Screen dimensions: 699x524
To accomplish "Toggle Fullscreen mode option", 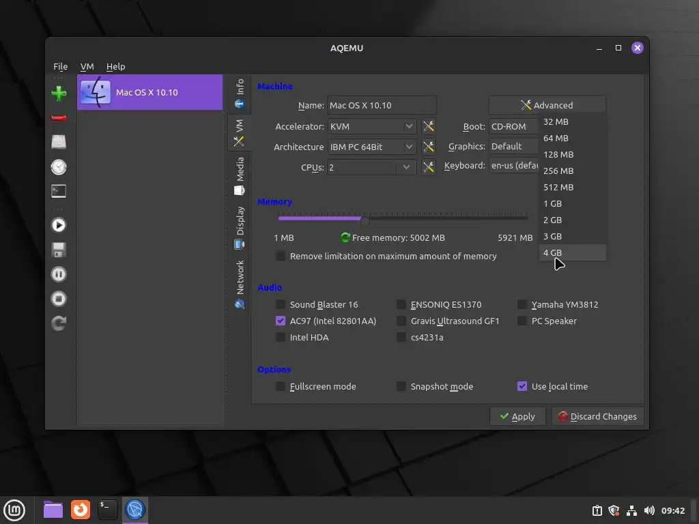I will click(281, 386).
